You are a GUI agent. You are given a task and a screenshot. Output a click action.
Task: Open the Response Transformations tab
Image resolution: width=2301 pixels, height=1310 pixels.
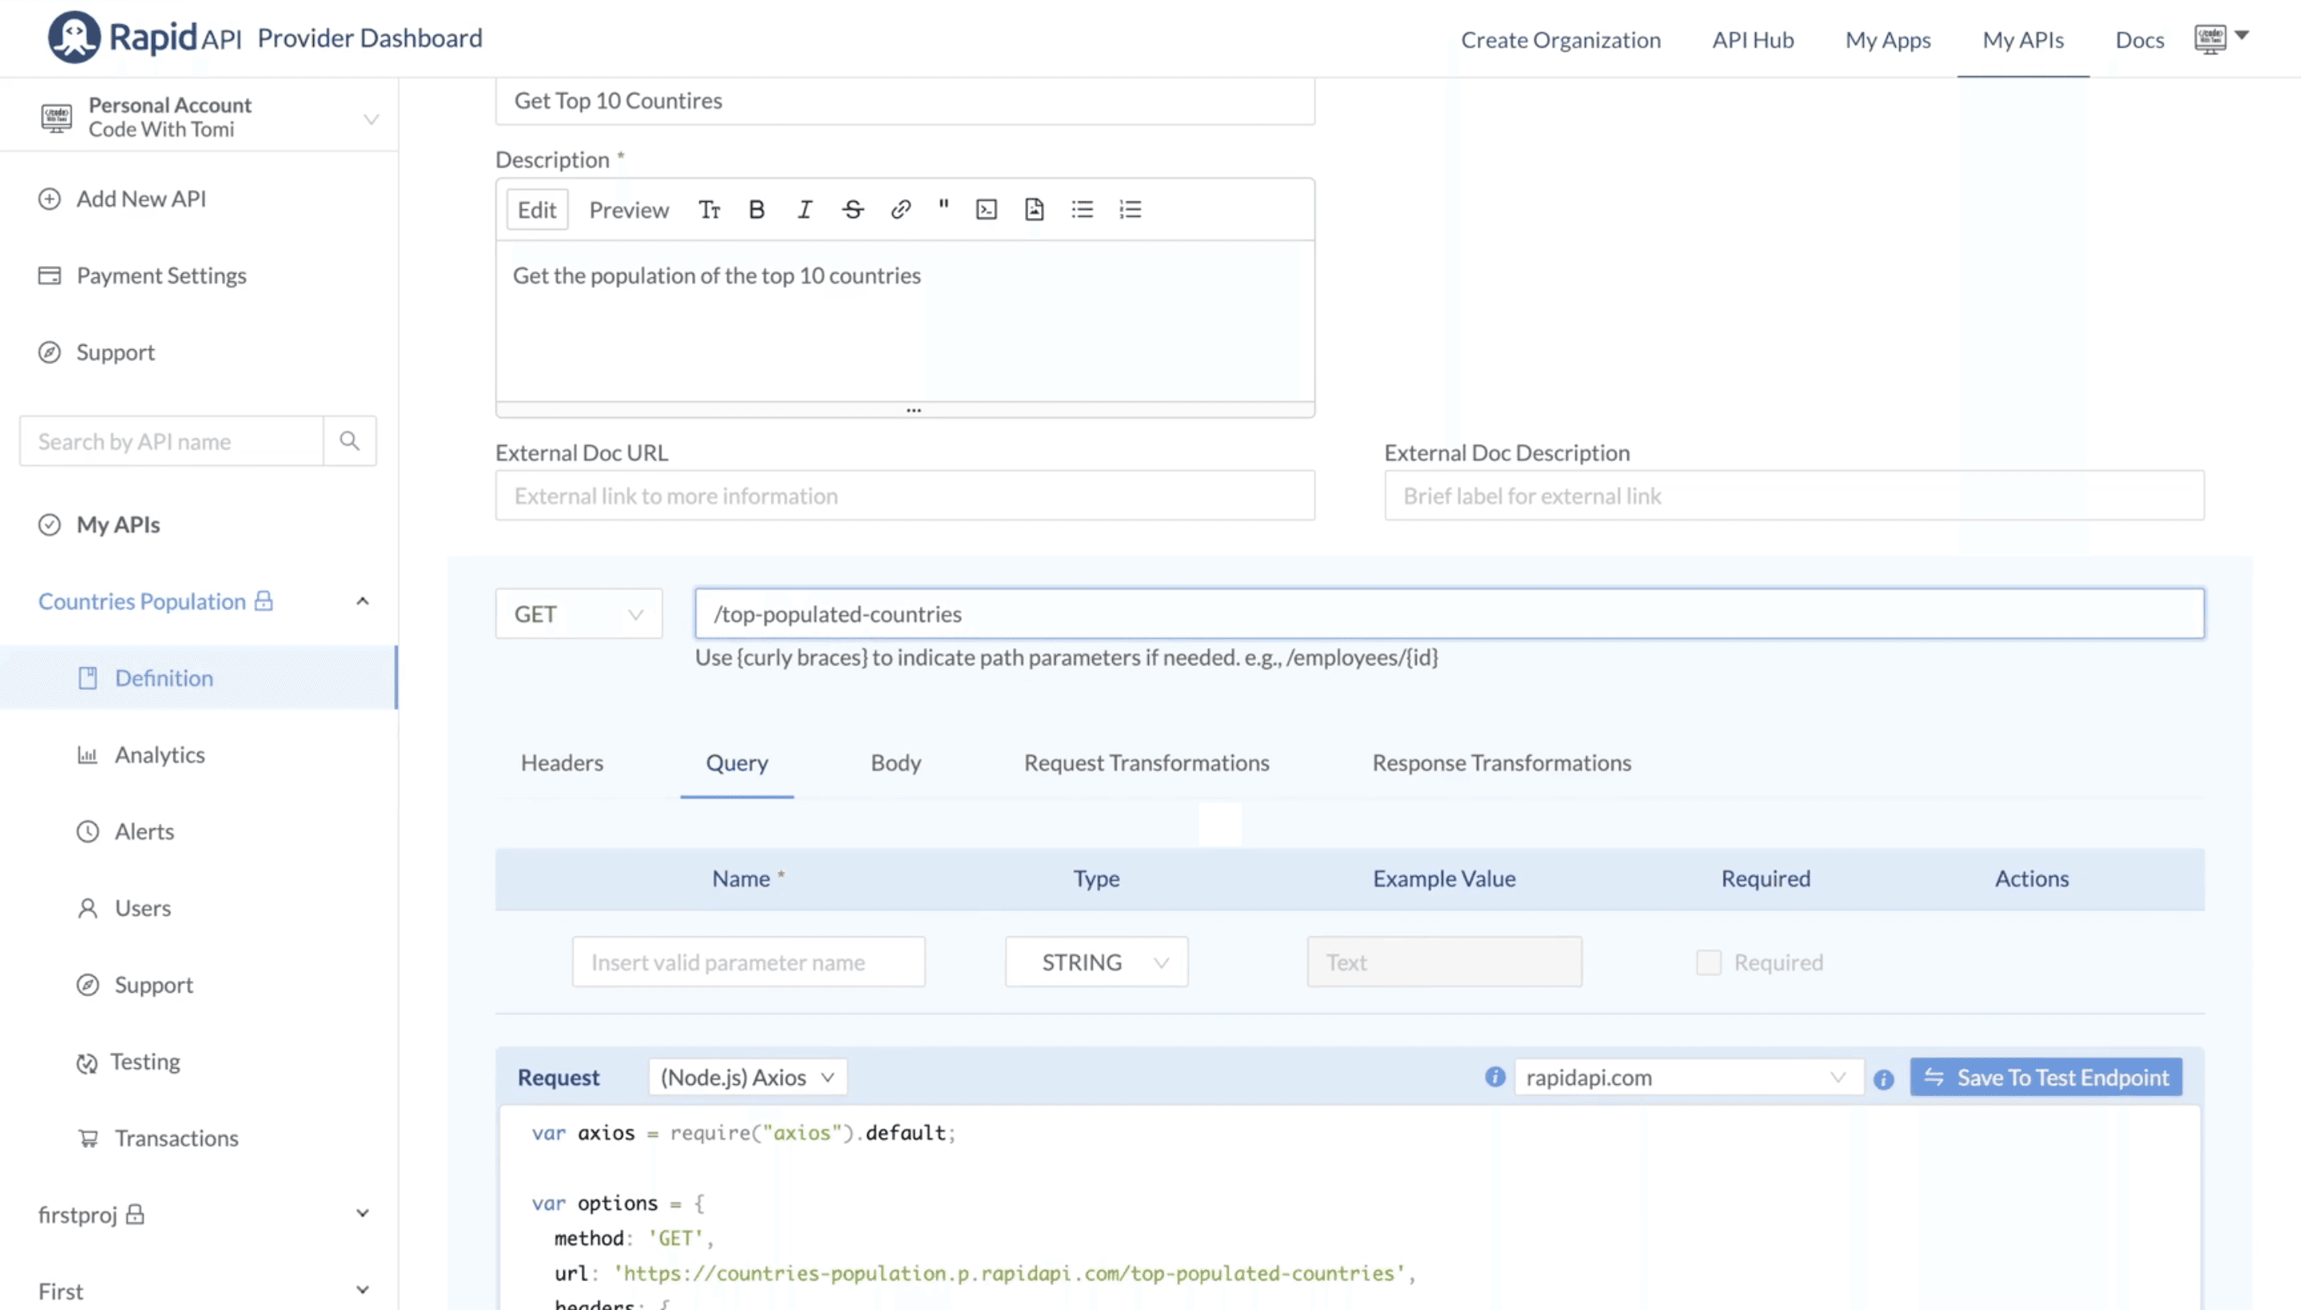click(1501, 763)
